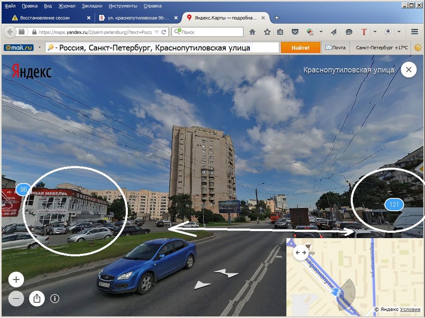Click the orange Найти! button
This screenshot has width=425, height=318.
click(x=300, y=47)
